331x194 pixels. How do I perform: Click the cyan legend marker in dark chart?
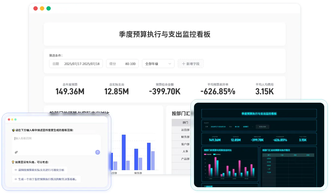[x=215, y=154]
